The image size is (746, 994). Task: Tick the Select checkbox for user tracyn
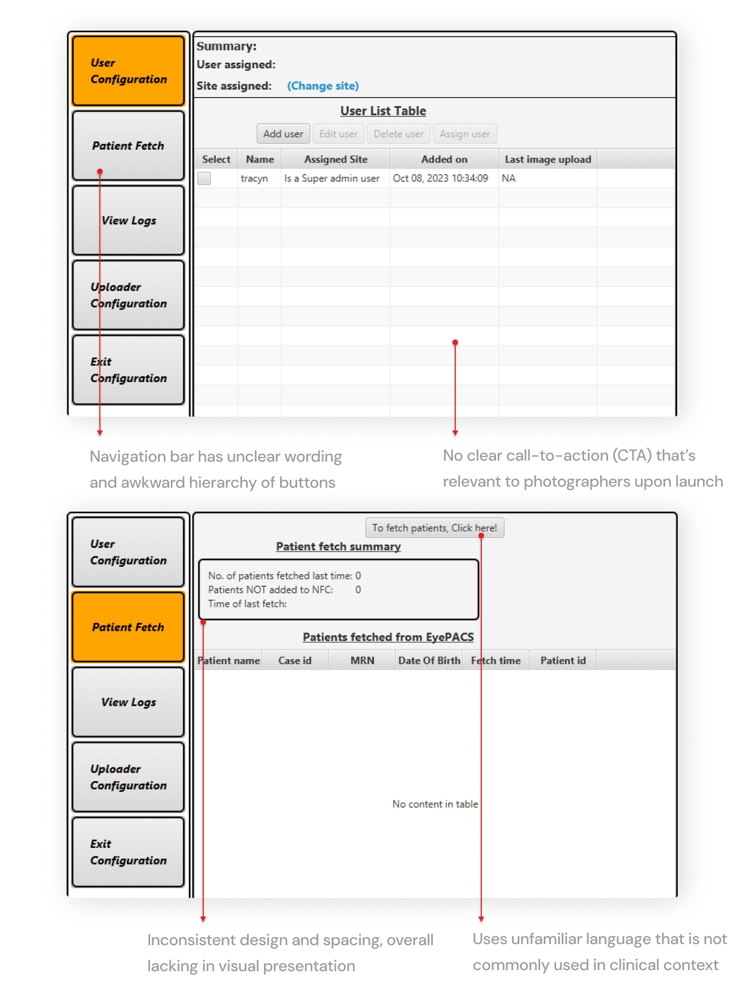coord(204,178)
